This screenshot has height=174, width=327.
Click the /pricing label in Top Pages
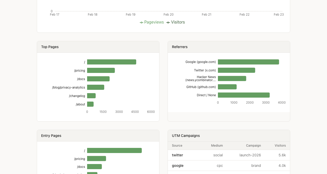point(80,71)
